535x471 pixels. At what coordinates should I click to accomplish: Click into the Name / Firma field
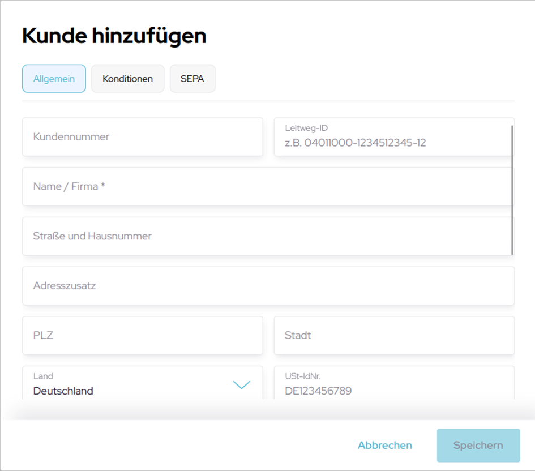tap(266, 186)
